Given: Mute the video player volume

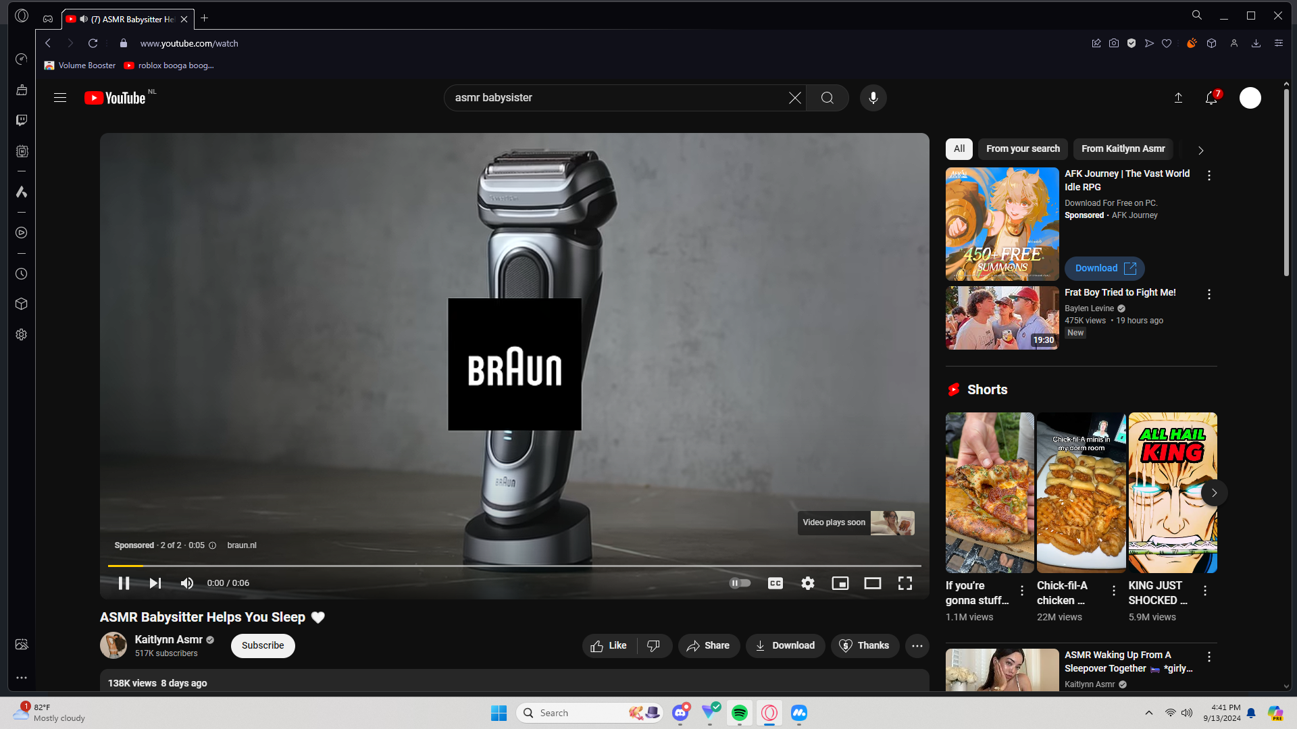Looking at the screenshot, I should [187, 583].
